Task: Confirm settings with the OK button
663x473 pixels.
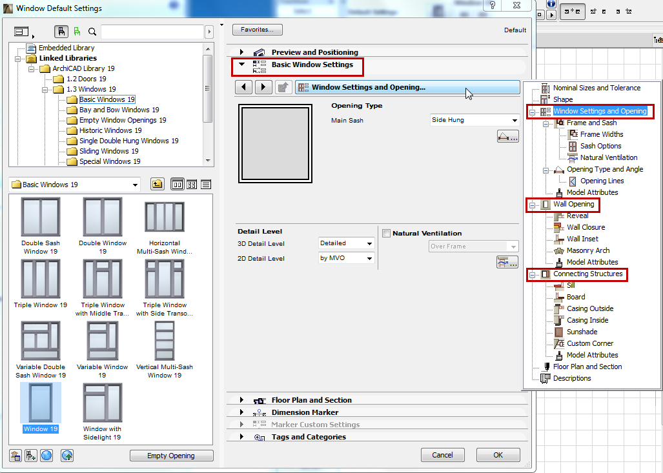Action: pos(498,454)
